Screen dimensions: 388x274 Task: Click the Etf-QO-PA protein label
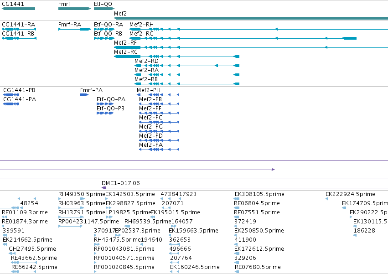pos(111,99)
